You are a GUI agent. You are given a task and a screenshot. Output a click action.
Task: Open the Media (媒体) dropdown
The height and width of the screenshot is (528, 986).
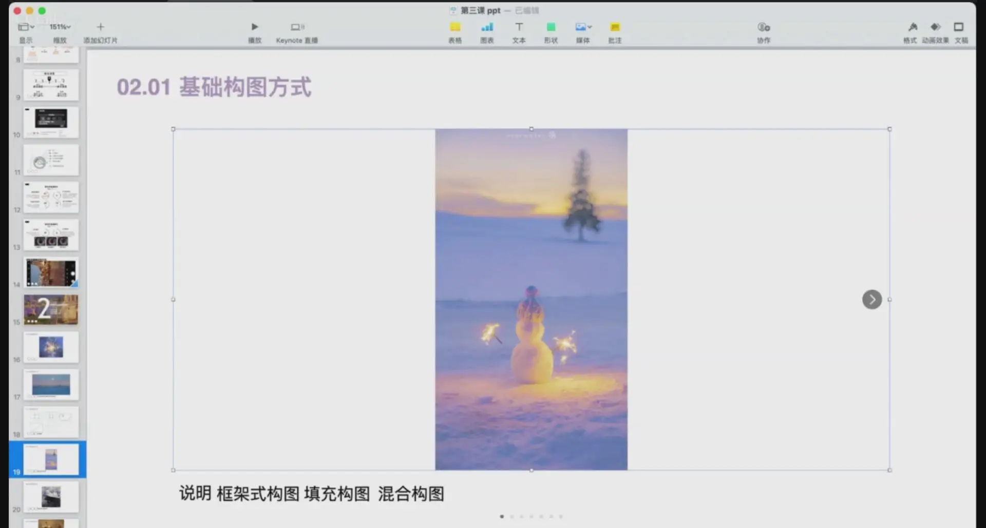pyautogui.click(x=583, y=27)
